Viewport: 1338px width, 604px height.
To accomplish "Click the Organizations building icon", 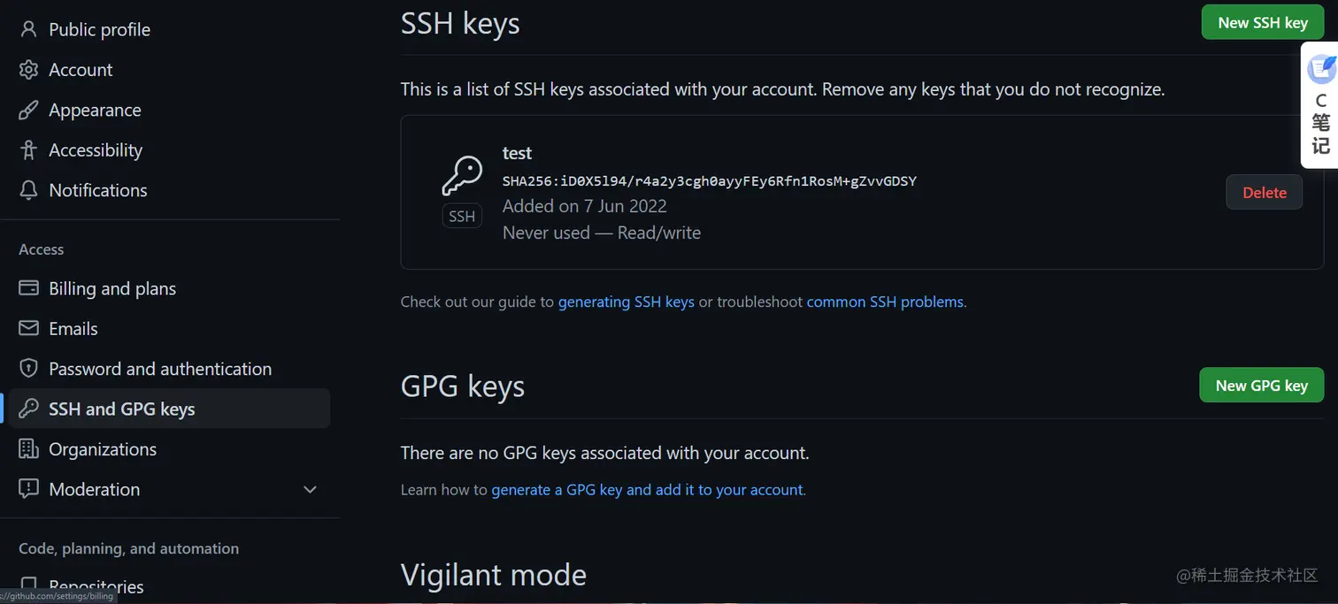I will 28,449.
